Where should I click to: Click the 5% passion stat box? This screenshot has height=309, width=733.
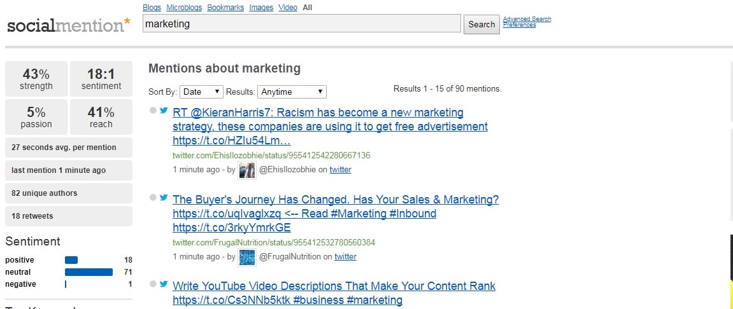(x=36, y=117)
